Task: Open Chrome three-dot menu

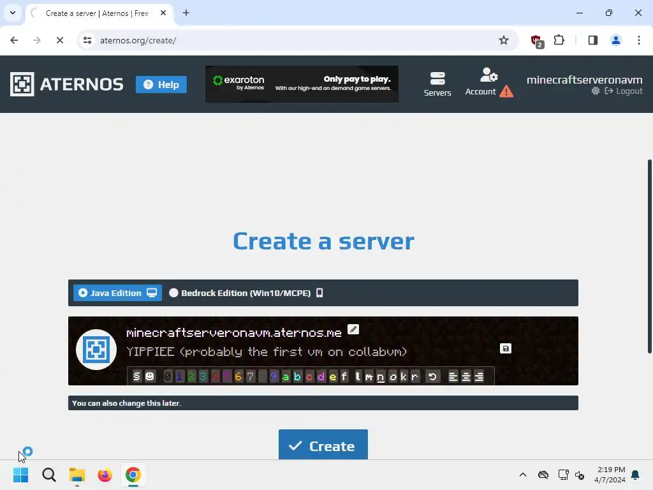Action: (x=638, y=40)
